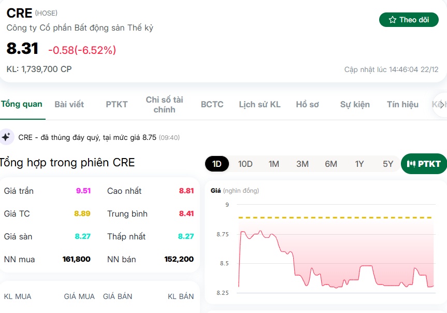This screenshot has height=313, width=447.
Task: Open the Sự kiện section
Action: click(x=355, y=104)
